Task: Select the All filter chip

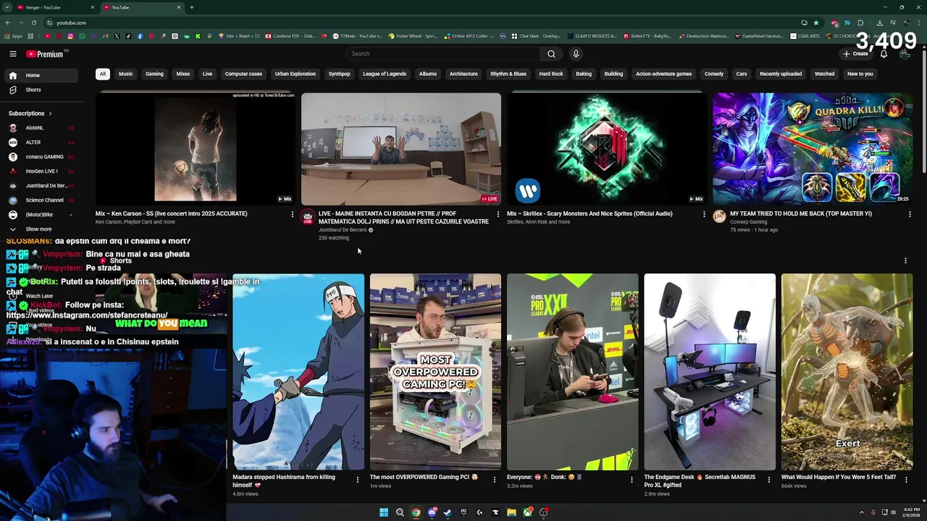Action: pyautogui.click(x=102, y=74)
